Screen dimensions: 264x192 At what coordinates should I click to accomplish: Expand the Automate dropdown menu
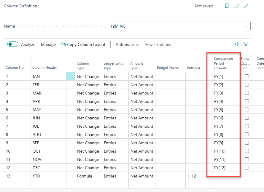click(x=128, y=44)
